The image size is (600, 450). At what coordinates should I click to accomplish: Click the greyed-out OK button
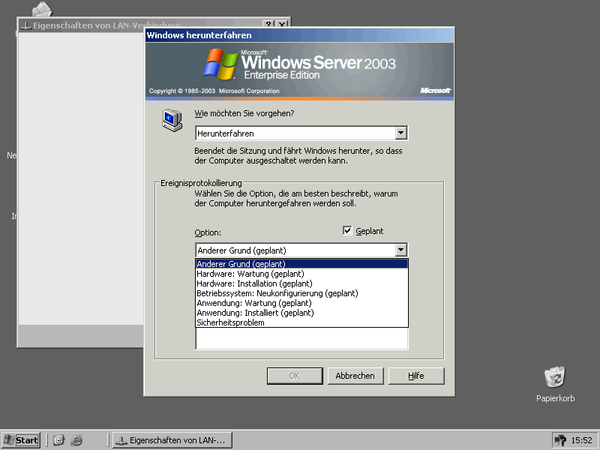[295, 376]
